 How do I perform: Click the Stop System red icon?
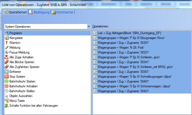[x=7, y=77]
